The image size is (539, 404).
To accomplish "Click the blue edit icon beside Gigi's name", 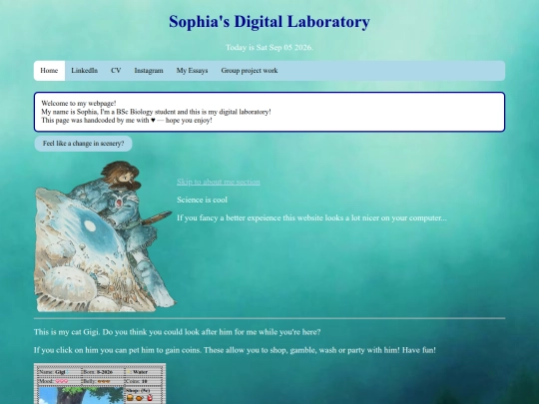I will (67, 372).
